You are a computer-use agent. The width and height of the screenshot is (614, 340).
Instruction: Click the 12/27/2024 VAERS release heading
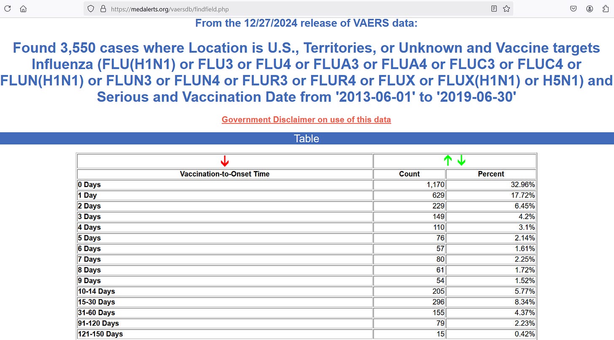pos(306,23)
